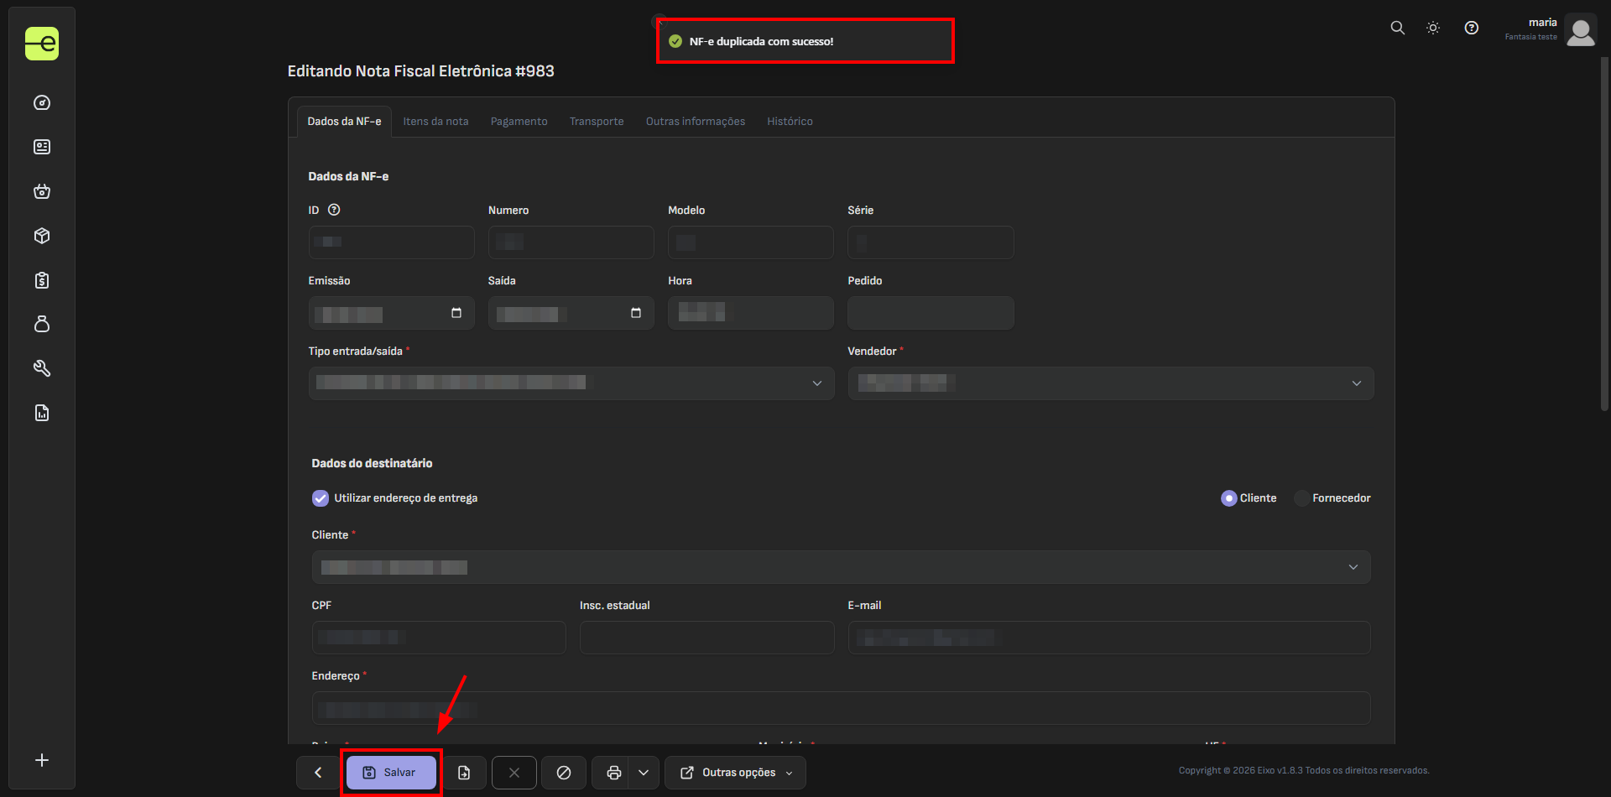Click the Série input field
This screenshot has height=797, width=1611.
[x=931, y=242]
